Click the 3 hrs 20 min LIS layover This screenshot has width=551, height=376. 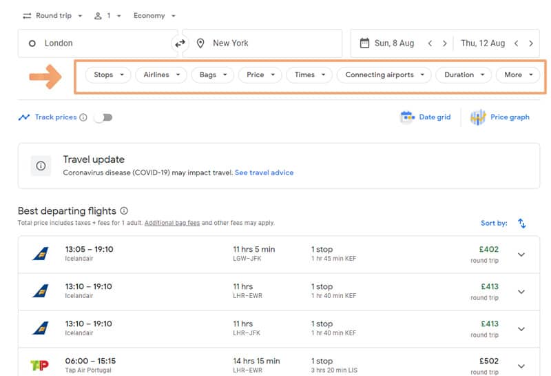coord(334,370)
